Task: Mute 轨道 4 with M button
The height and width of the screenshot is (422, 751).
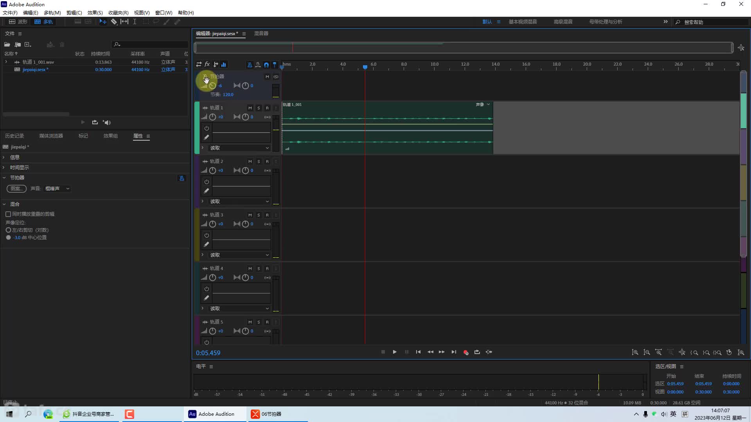Action: (x=250, y=268)
